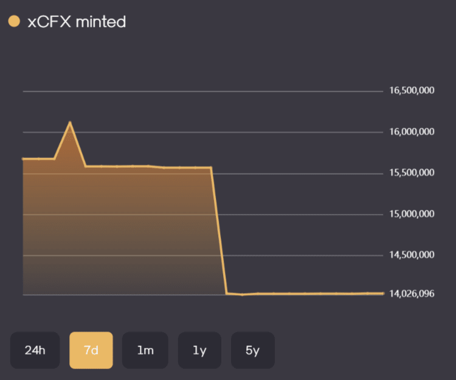The height and width of the screenshot is (380, 456).
Task: Click the peak point on the chart line
Action: point(70,122)
